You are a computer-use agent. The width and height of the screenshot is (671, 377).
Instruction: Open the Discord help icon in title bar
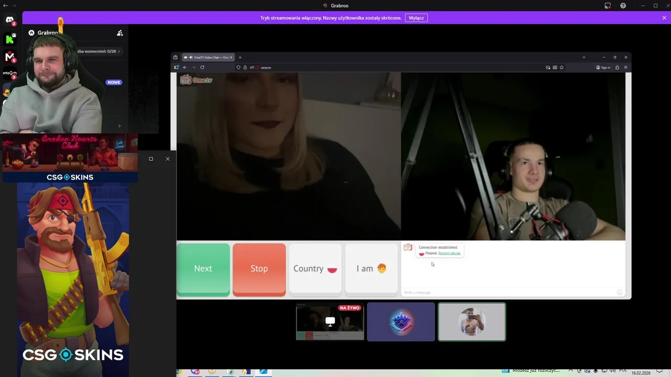[623, 6]
